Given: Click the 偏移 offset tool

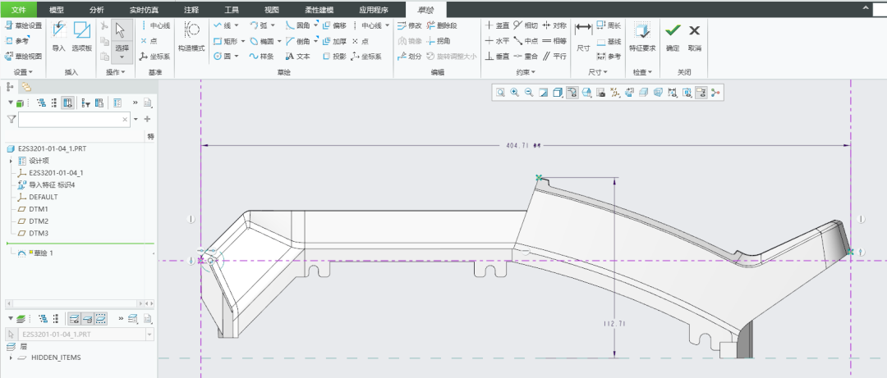Looking at the screenshot, I should (x=333, y=25).
